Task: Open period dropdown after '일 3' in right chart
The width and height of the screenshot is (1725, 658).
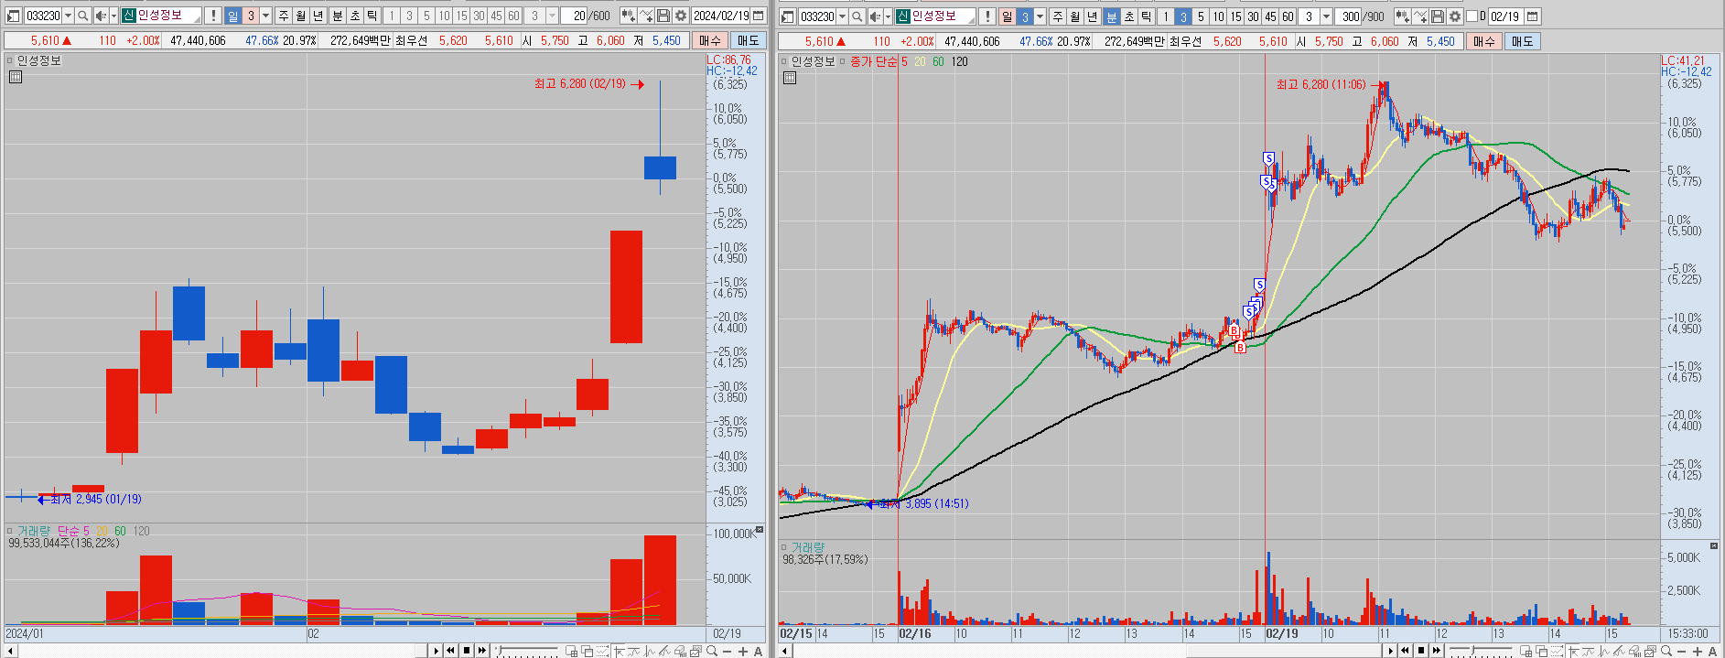Action: (x=1040, y=16)
